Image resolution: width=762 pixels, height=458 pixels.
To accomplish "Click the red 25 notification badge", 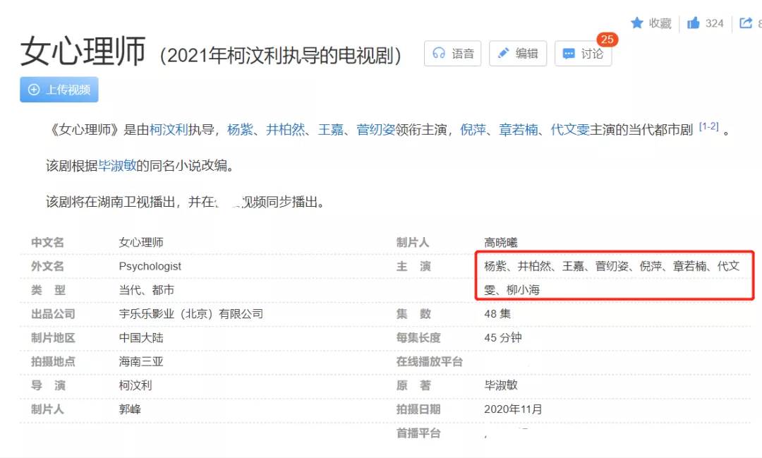I will click(607, 40).
